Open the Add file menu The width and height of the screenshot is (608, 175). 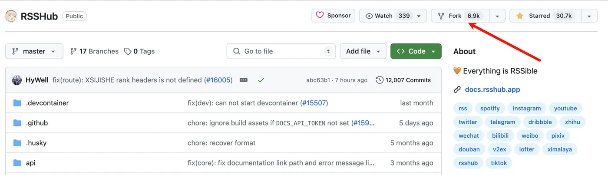[363, 51]
